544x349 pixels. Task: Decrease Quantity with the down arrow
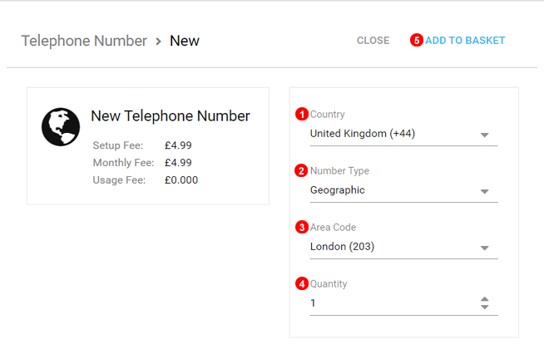485,307
